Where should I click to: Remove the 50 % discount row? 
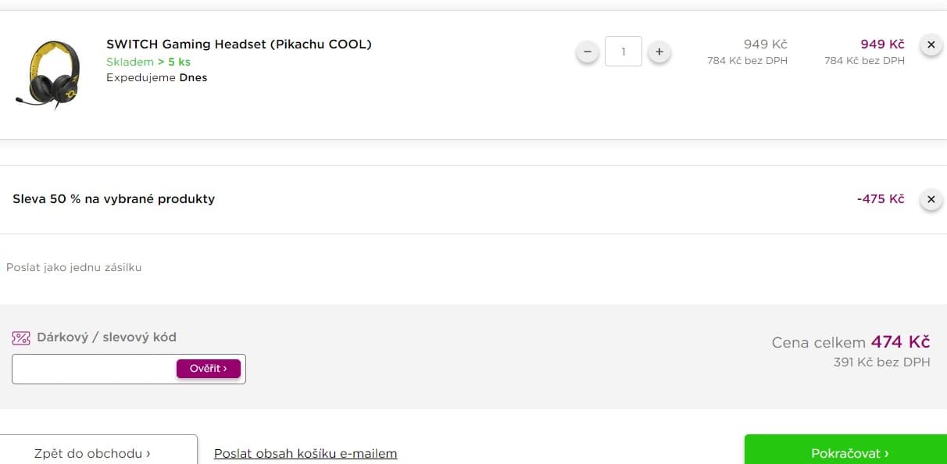[930, 200]
